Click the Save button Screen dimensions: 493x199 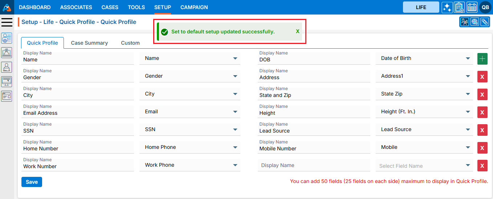point(32,182)
